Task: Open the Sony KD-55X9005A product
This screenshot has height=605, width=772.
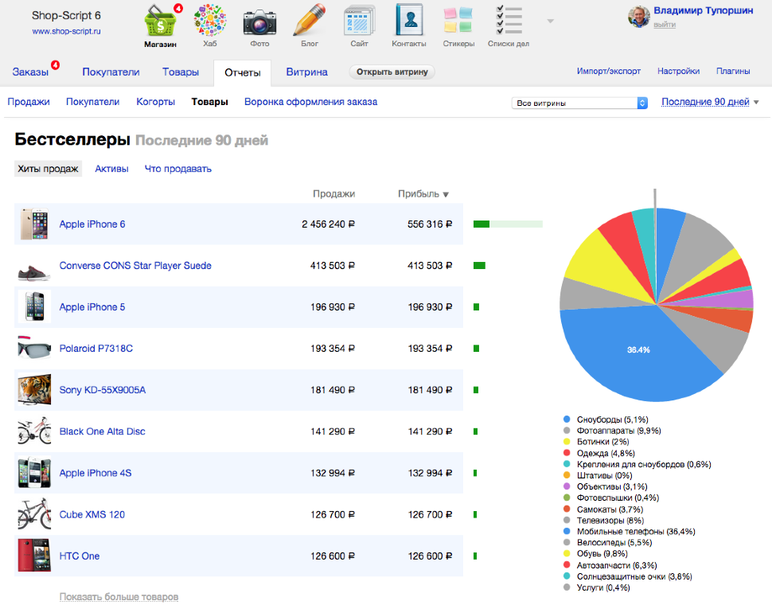Action: click(103, 390)
